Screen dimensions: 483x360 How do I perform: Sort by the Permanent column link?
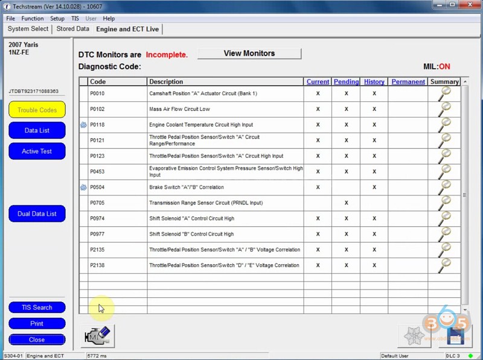coord(408,81)
